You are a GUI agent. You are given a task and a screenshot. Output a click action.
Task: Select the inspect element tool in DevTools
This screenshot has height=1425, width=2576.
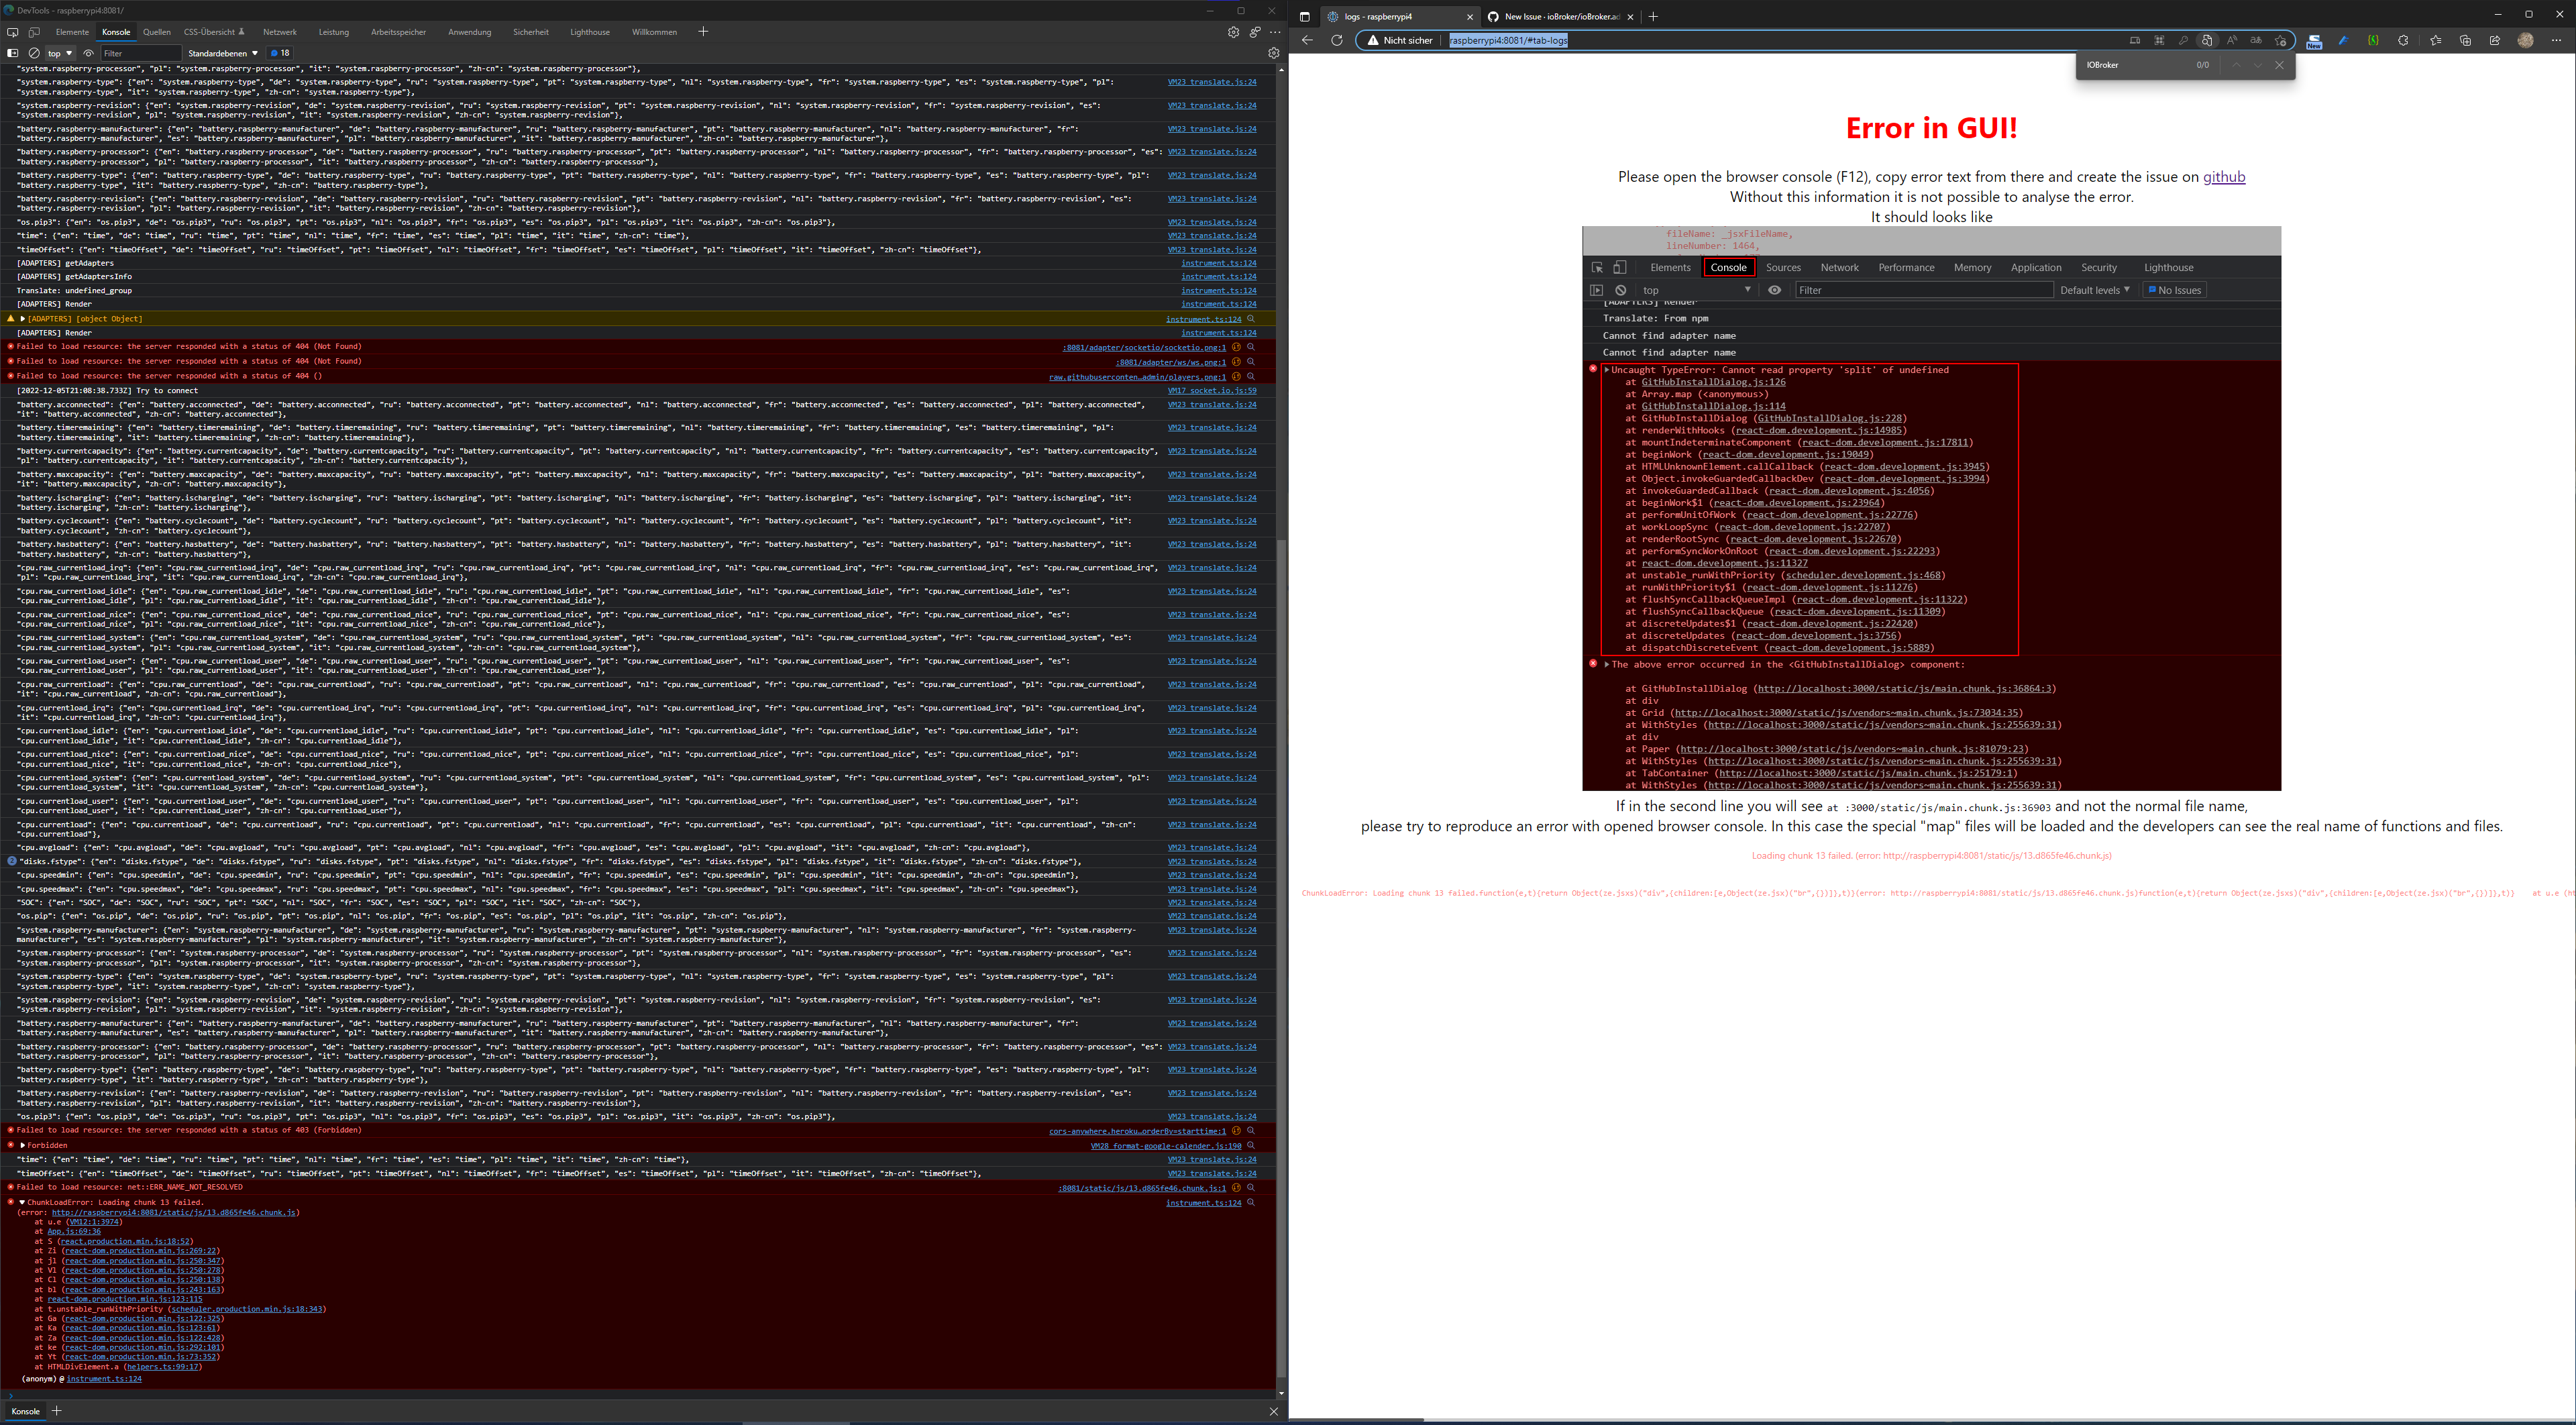13,32
